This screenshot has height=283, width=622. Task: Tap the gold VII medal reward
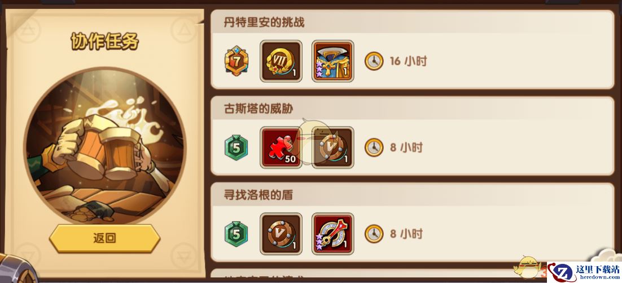[x=281, y=61]
